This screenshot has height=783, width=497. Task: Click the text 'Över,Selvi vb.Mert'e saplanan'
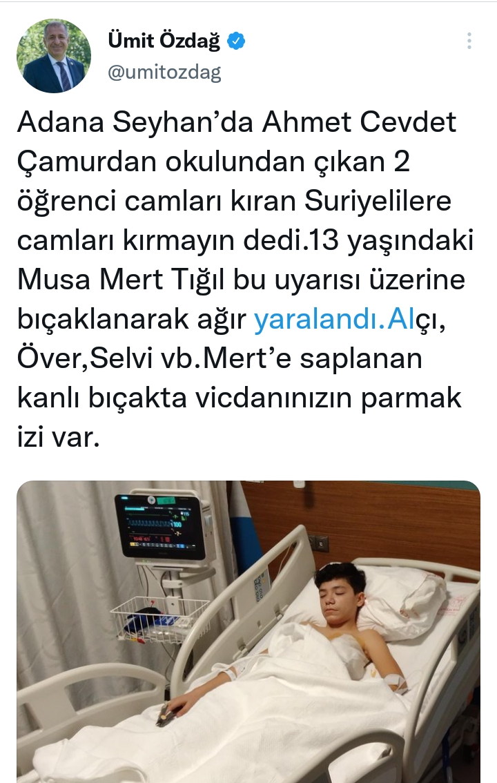click(x=220, y=358)
